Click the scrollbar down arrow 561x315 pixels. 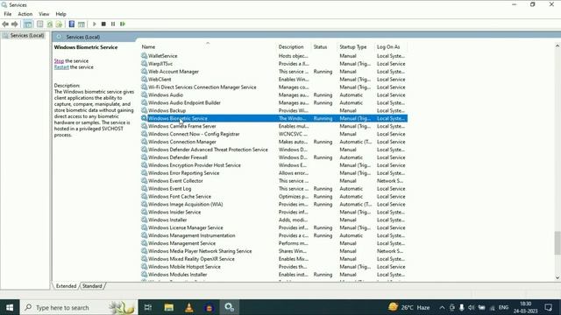click(557, 278)
